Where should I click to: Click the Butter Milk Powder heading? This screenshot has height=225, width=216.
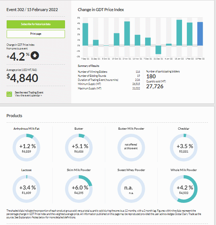click(131, 129)
